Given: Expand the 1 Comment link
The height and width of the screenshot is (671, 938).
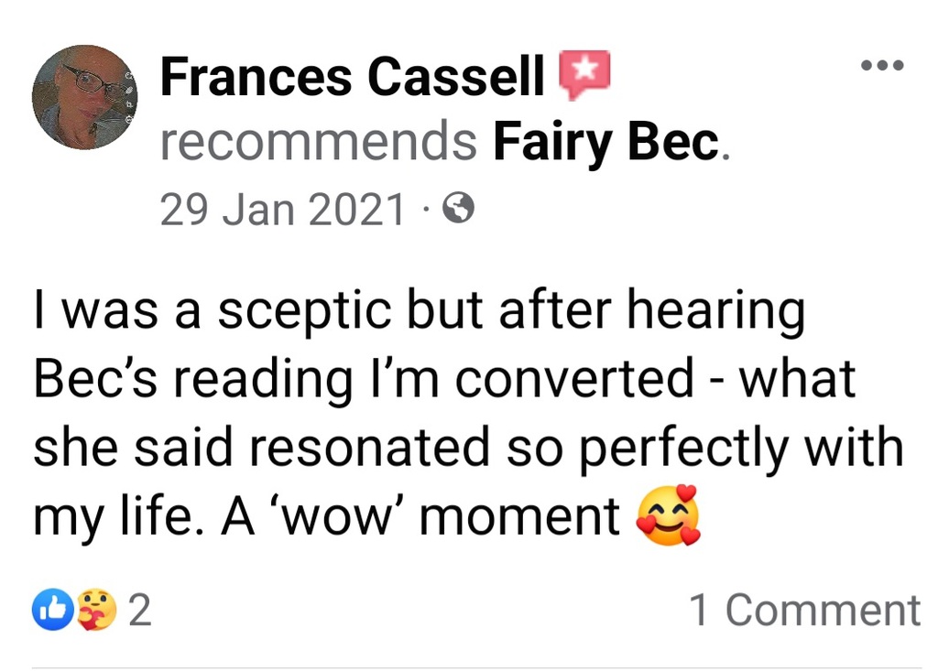Looking at the screenshot, I should [804, 611].
